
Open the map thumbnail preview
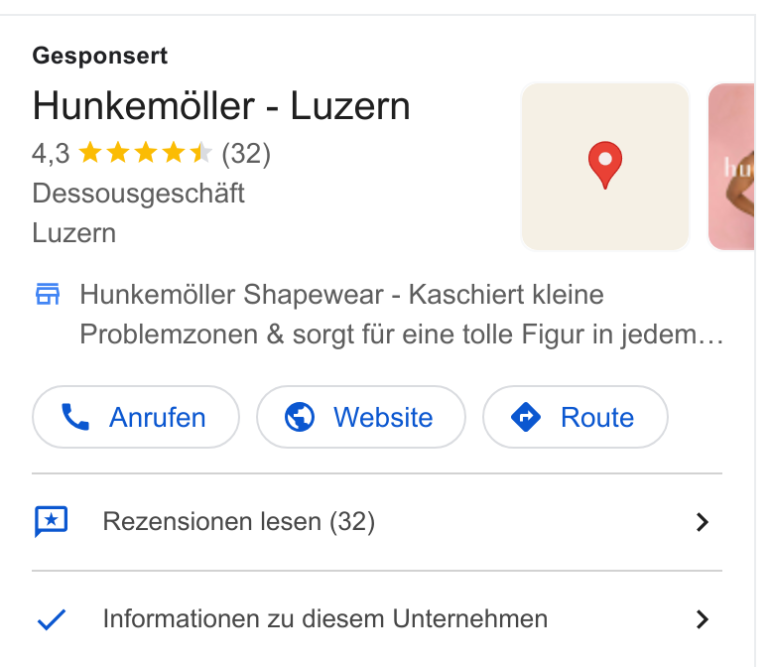pos(605,167)
